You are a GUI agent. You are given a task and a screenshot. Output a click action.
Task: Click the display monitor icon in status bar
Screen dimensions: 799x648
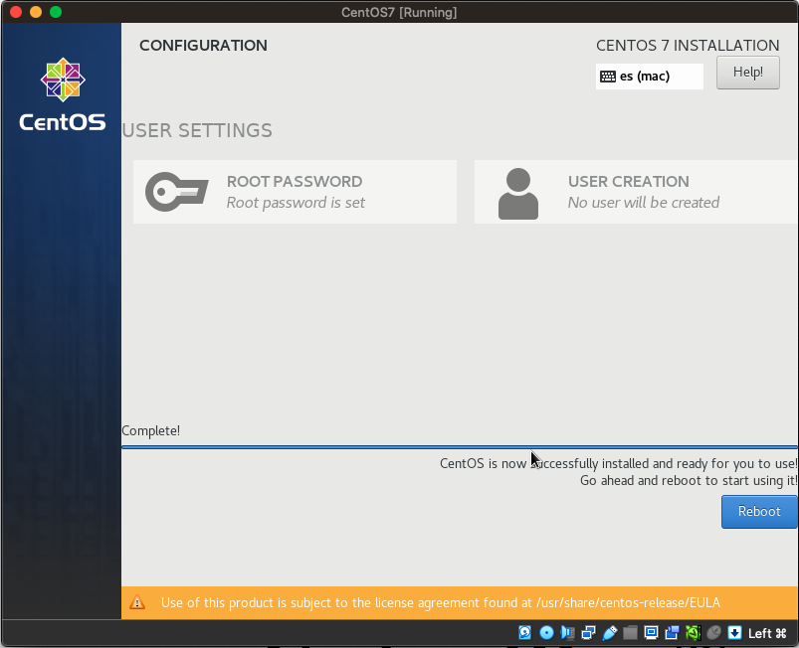pos(651,633)
